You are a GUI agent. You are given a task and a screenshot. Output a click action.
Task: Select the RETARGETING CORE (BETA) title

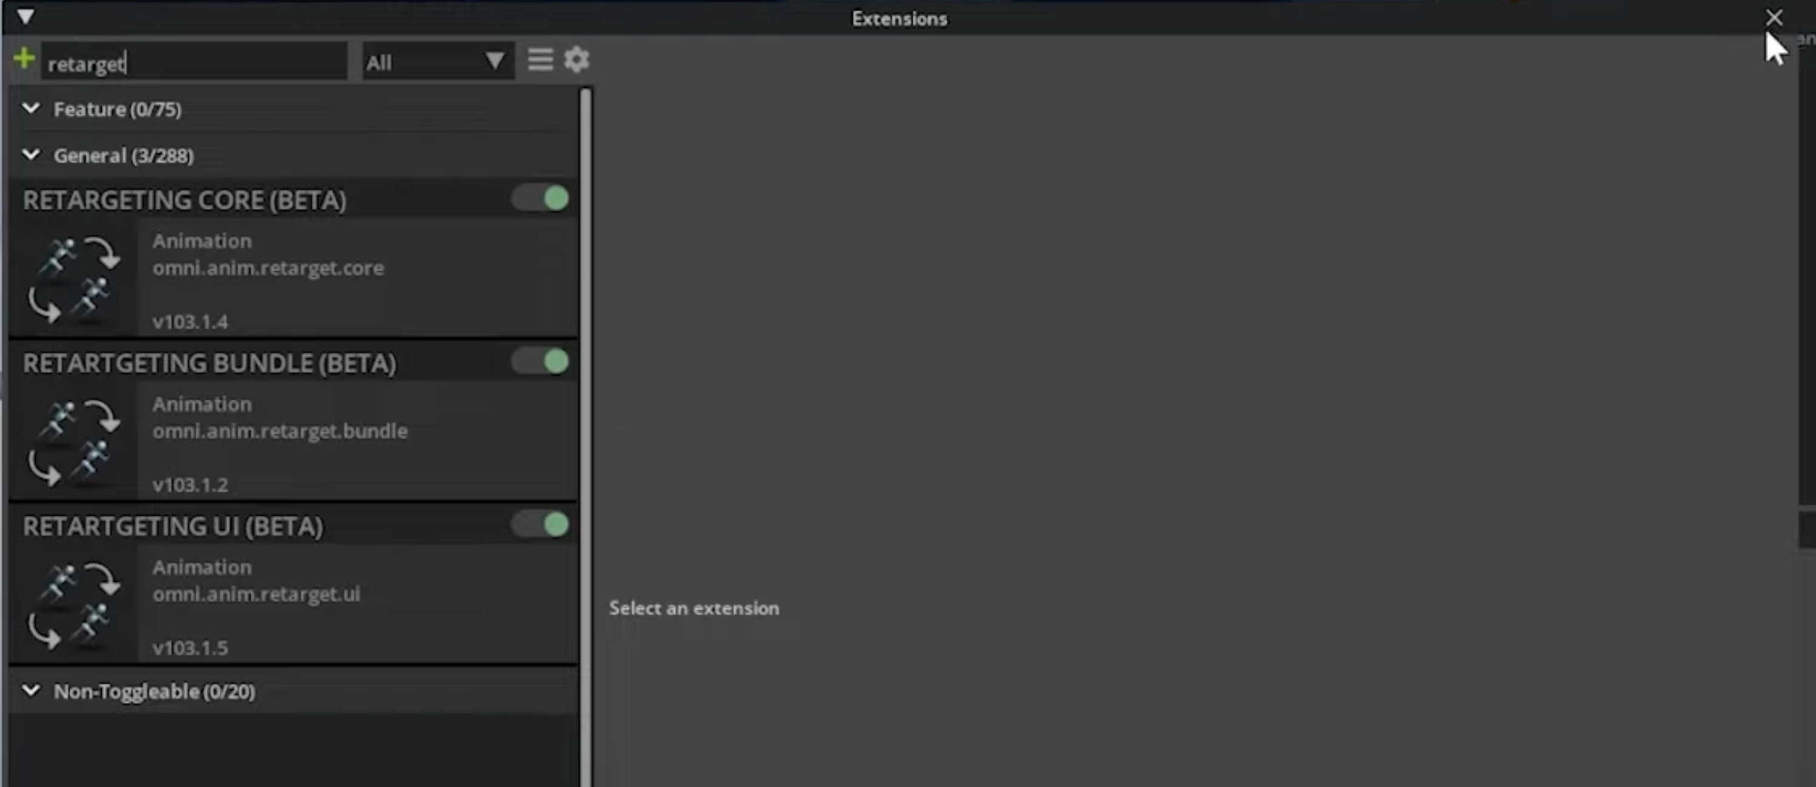pyautogui.click(x=185, y=201)
